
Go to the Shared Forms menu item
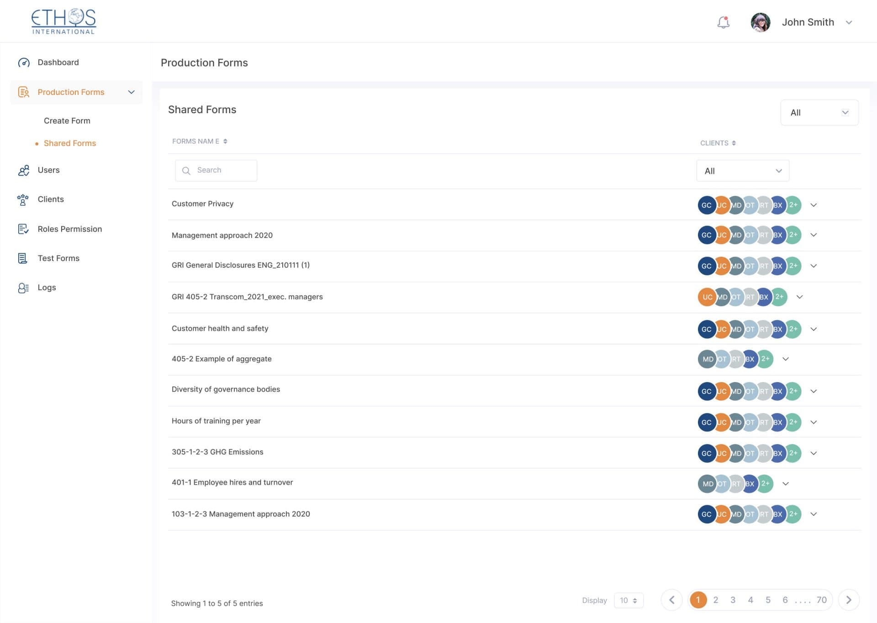pos(70,143)
